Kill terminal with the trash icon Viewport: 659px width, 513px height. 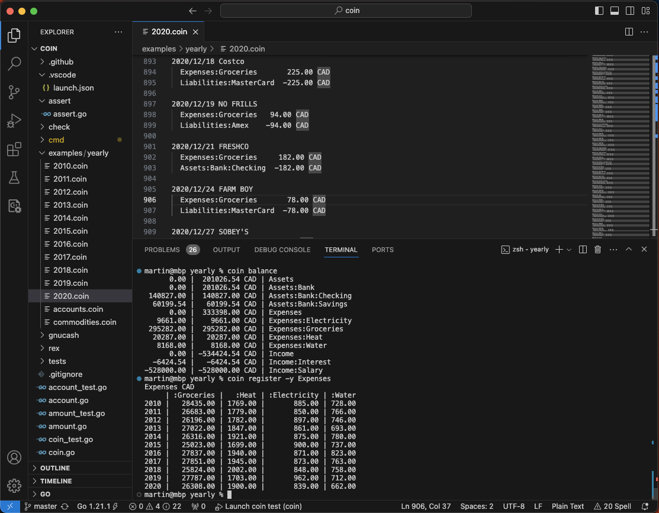point(597,250)
